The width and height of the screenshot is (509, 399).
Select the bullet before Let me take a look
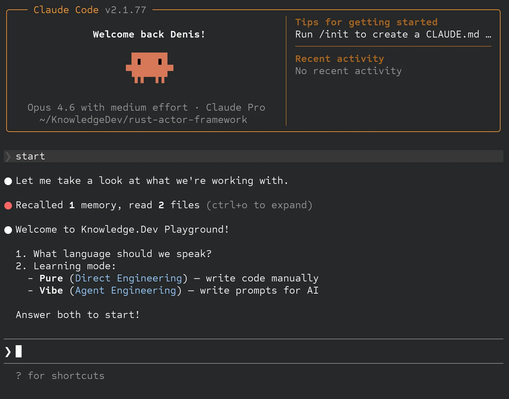coord(8,181)
